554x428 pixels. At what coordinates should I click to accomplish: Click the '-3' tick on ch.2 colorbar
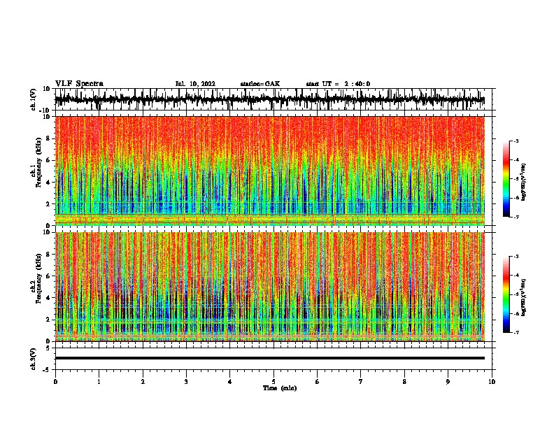(x=516, y=257)
